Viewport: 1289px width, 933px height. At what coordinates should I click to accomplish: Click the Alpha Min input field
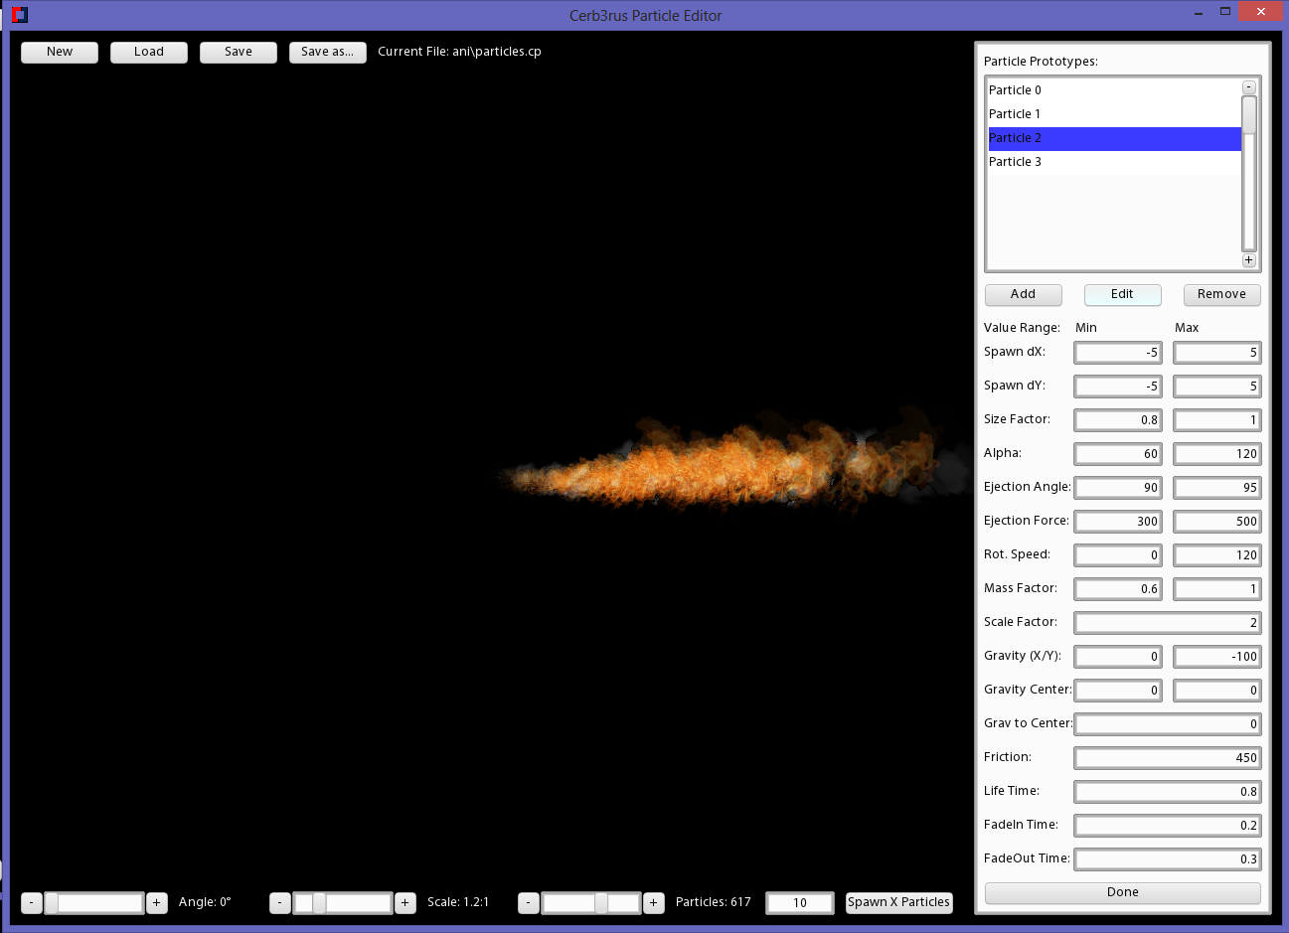pos(1117,454)
